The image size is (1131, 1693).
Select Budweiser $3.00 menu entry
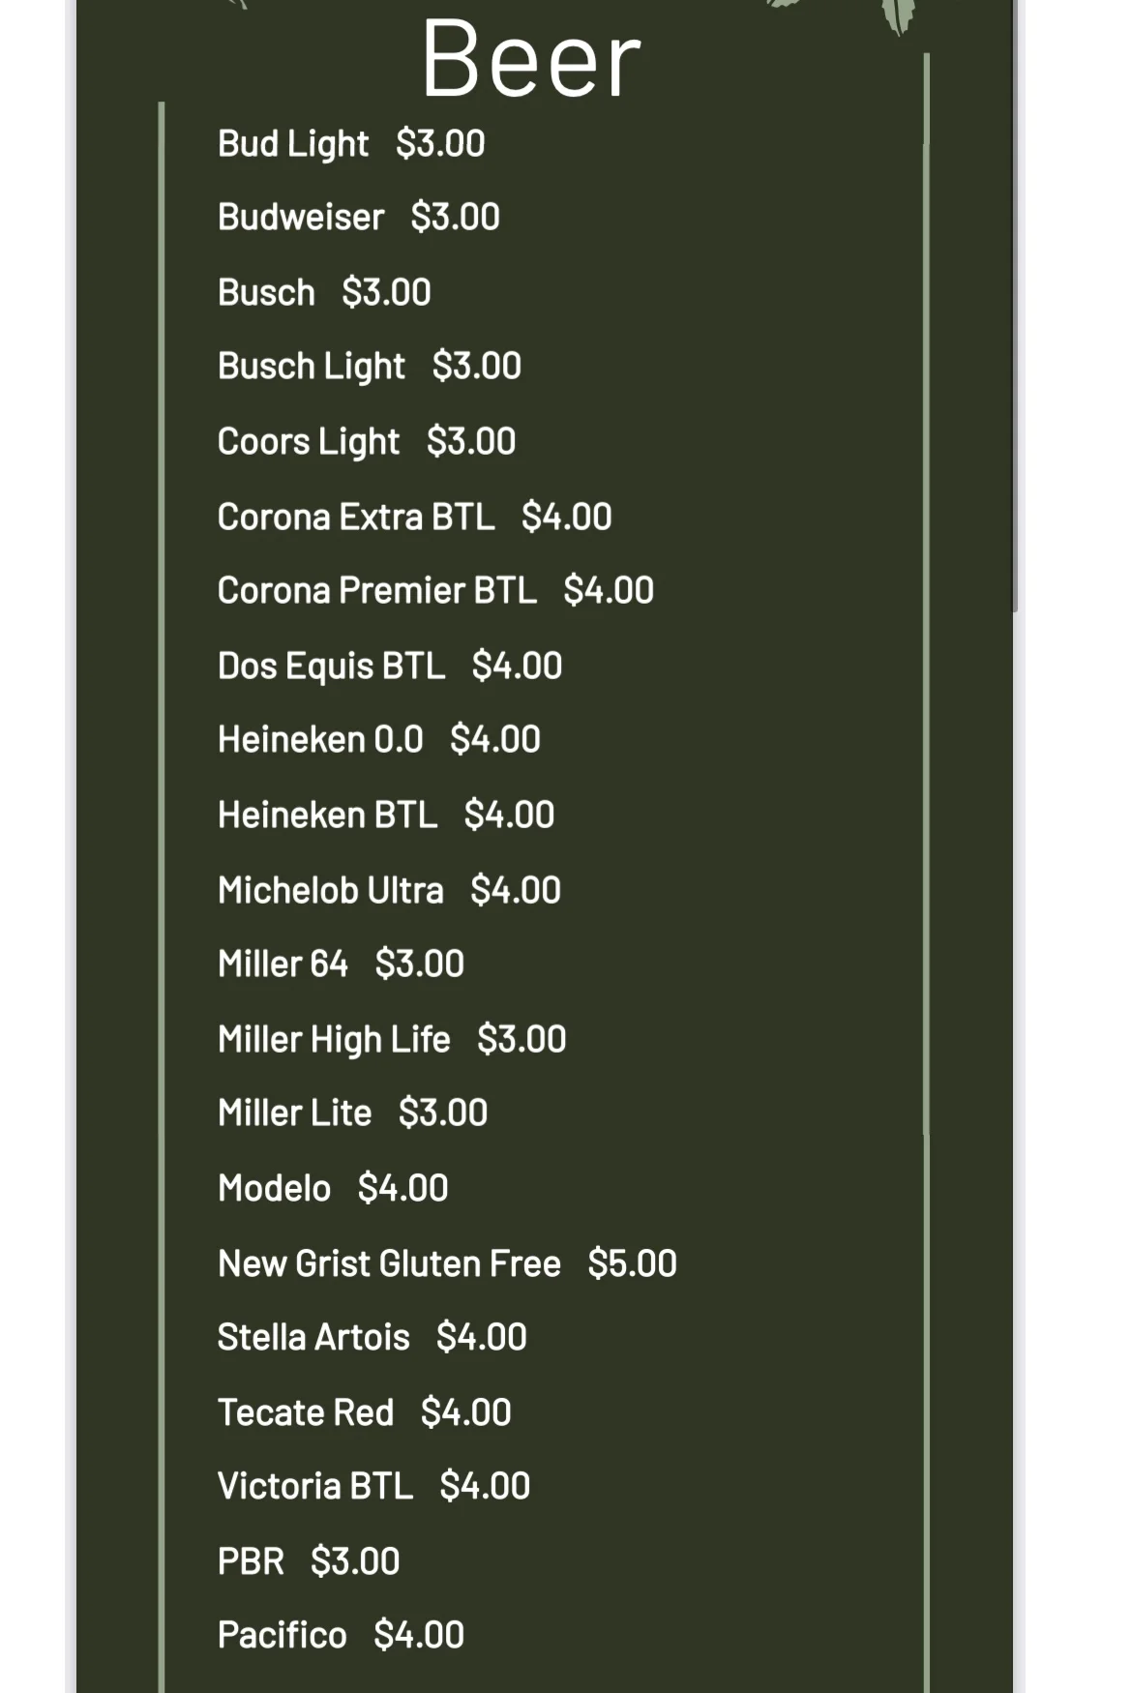click(x=359, y=217)
